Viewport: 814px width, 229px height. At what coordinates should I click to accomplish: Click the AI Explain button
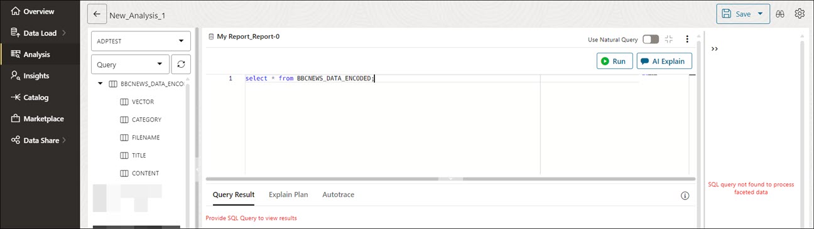(x=665, y=61)
